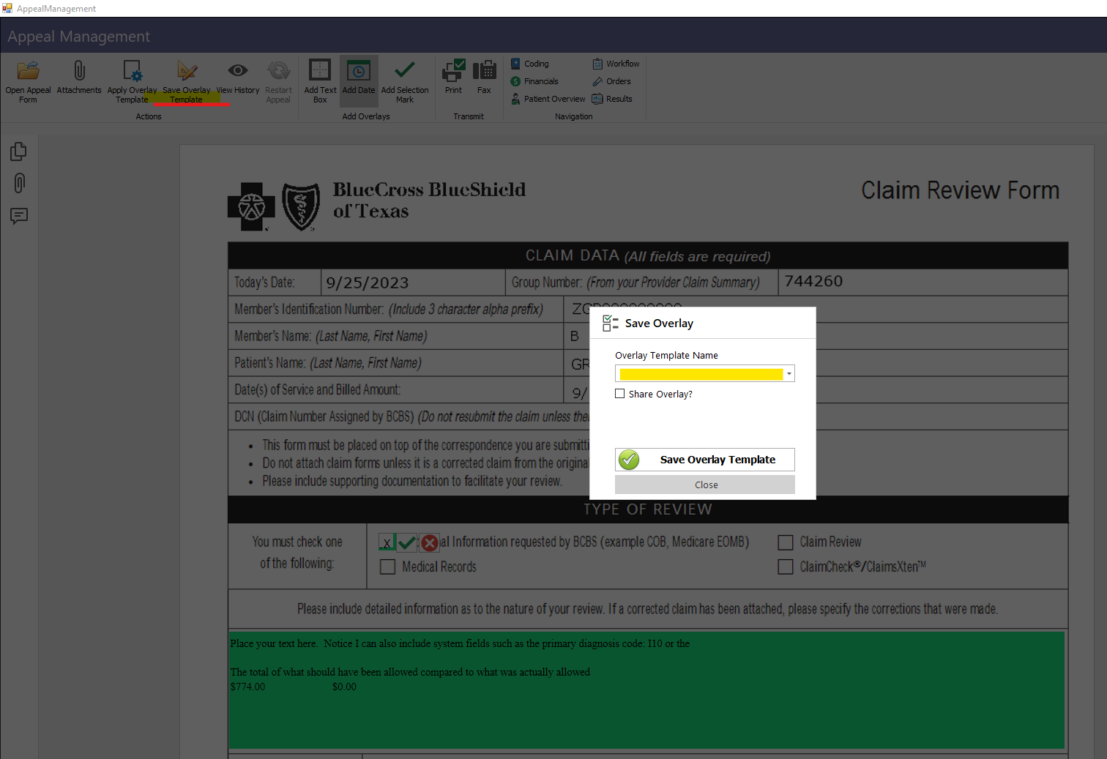The image size is (1107, 759).
Task: Open sidebar comments icon
Action: 19,216
